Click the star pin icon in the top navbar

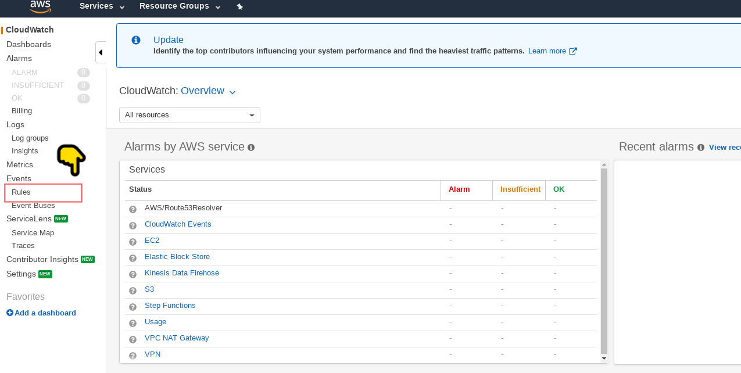[x=239, y=7]
